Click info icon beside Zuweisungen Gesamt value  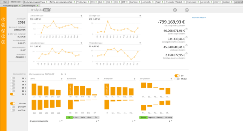point(187,29)
